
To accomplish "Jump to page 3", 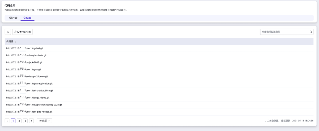I will click(25, 121).
